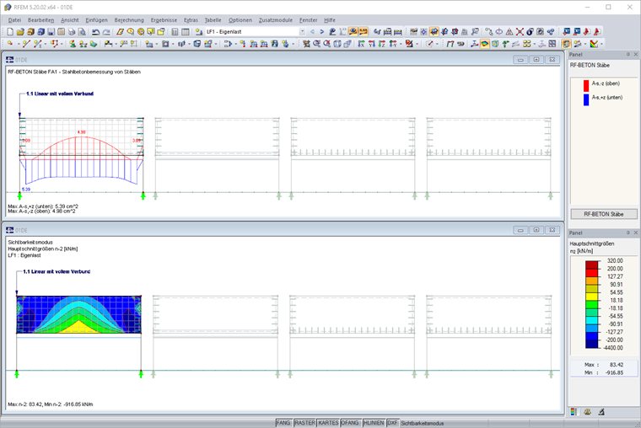This screenshot has height=428, width=641.
Task: Show the color scale panel tab
Action: coord(574,412)
